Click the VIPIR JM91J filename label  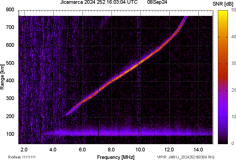coord(186,157)
